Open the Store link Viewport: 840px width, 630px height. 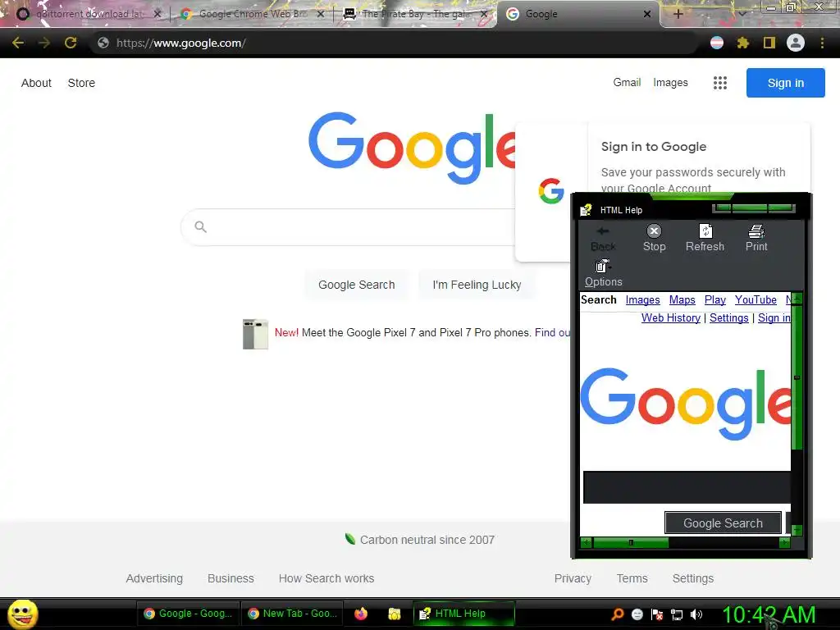81,83
